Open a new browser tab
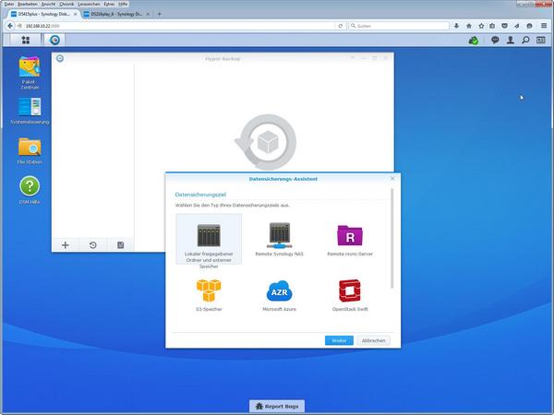This screenshot has width=554, height=415. pyautogui.click(x=160, y=14)
